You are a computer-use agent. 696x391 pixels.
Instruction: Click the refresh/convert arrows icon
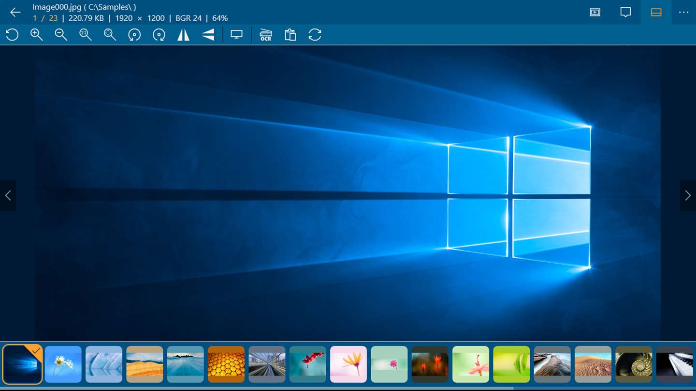tap(315, 35)
